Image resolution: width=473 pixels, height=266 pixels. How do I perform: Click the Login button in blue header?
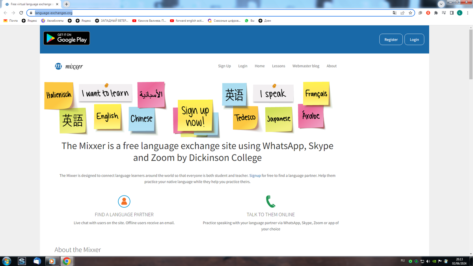414,39
